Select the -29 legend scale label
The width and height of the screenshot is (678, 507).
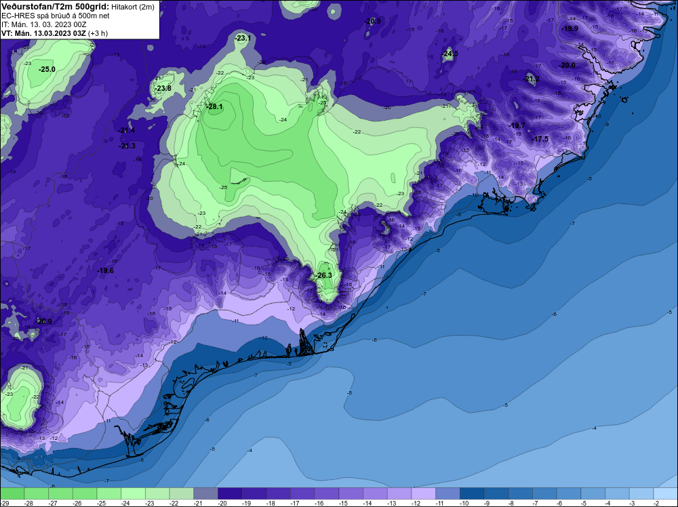4,503
